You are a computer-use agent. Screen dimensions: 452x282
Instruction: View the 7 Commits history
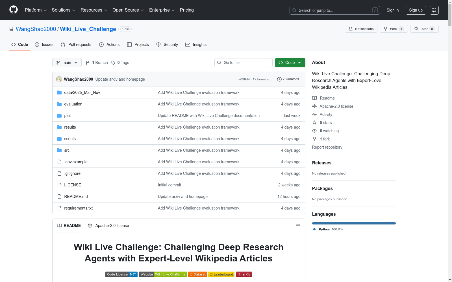click(x=288, y=79)
